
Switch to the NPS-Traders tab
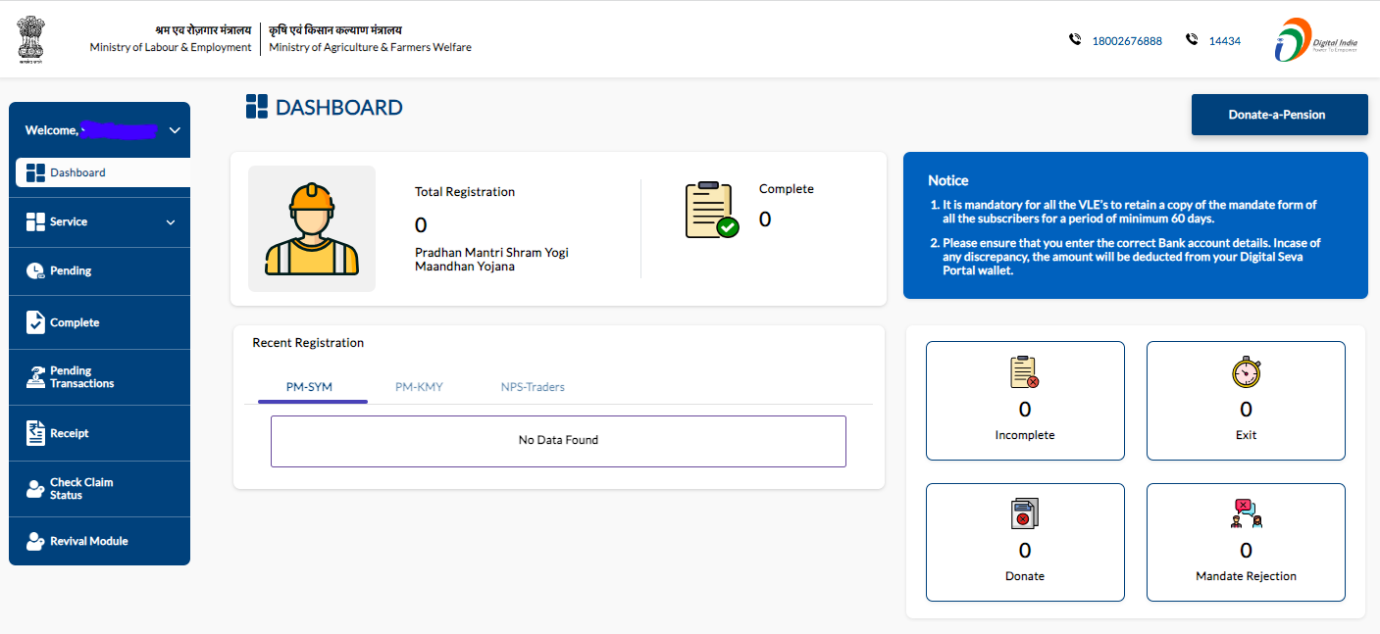[533, 387]
